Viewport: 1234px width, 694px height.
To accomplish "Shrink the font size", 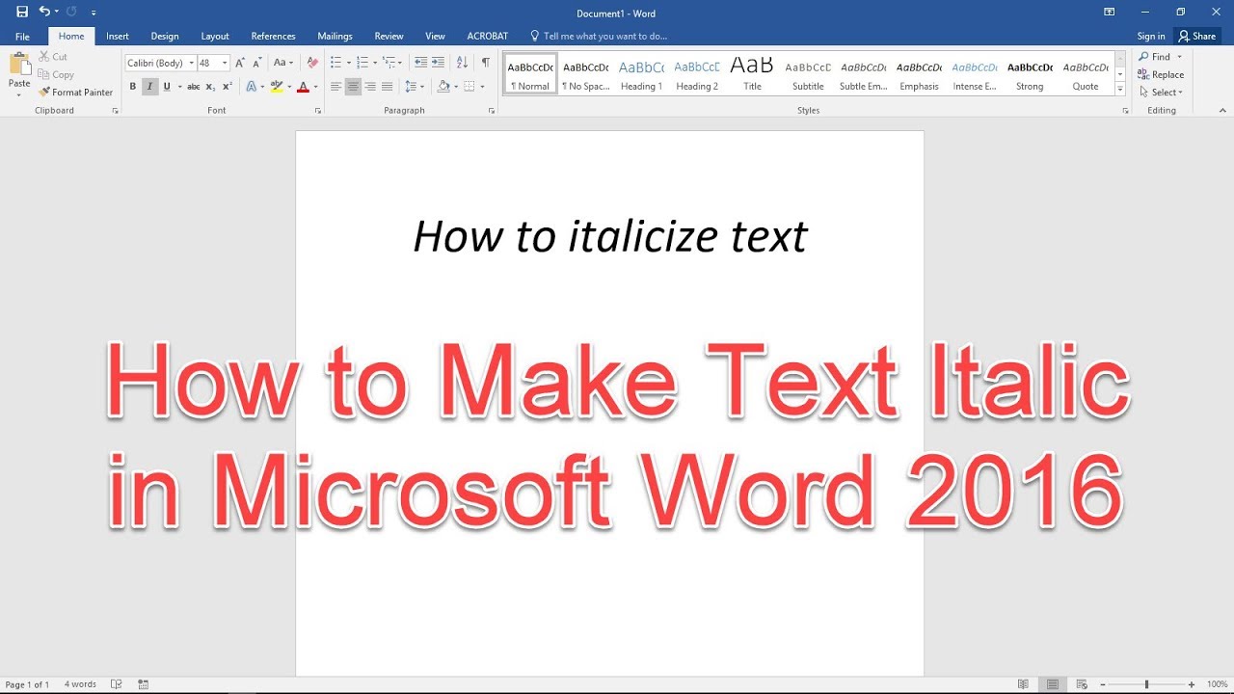I will coord(256,63).
